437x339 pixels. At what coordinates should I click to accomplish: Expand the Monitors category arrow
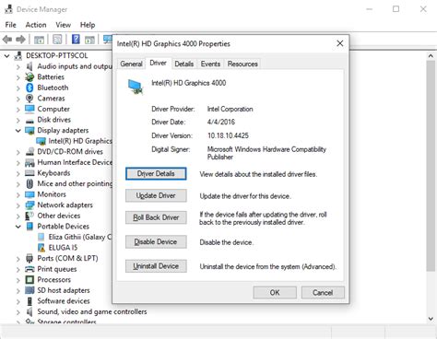(18, 194)
